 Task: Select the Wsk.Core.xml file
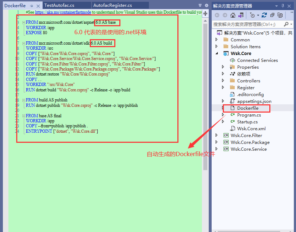(x=251, y=129)
